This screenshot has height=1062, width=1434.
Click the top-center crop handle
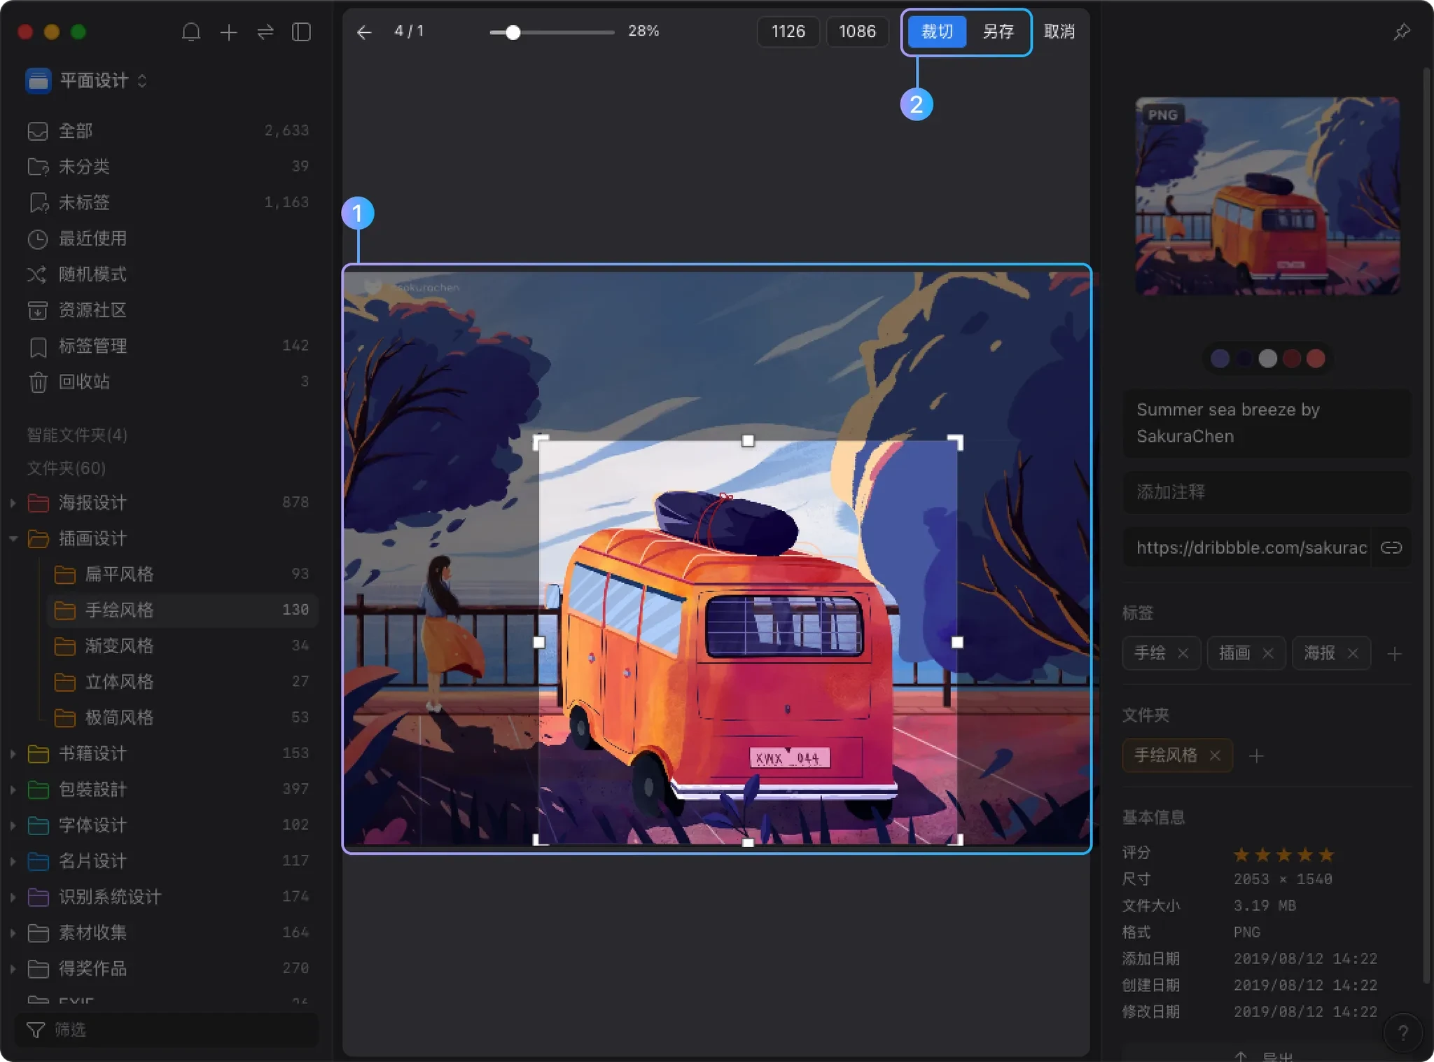(x=748, y=440)
